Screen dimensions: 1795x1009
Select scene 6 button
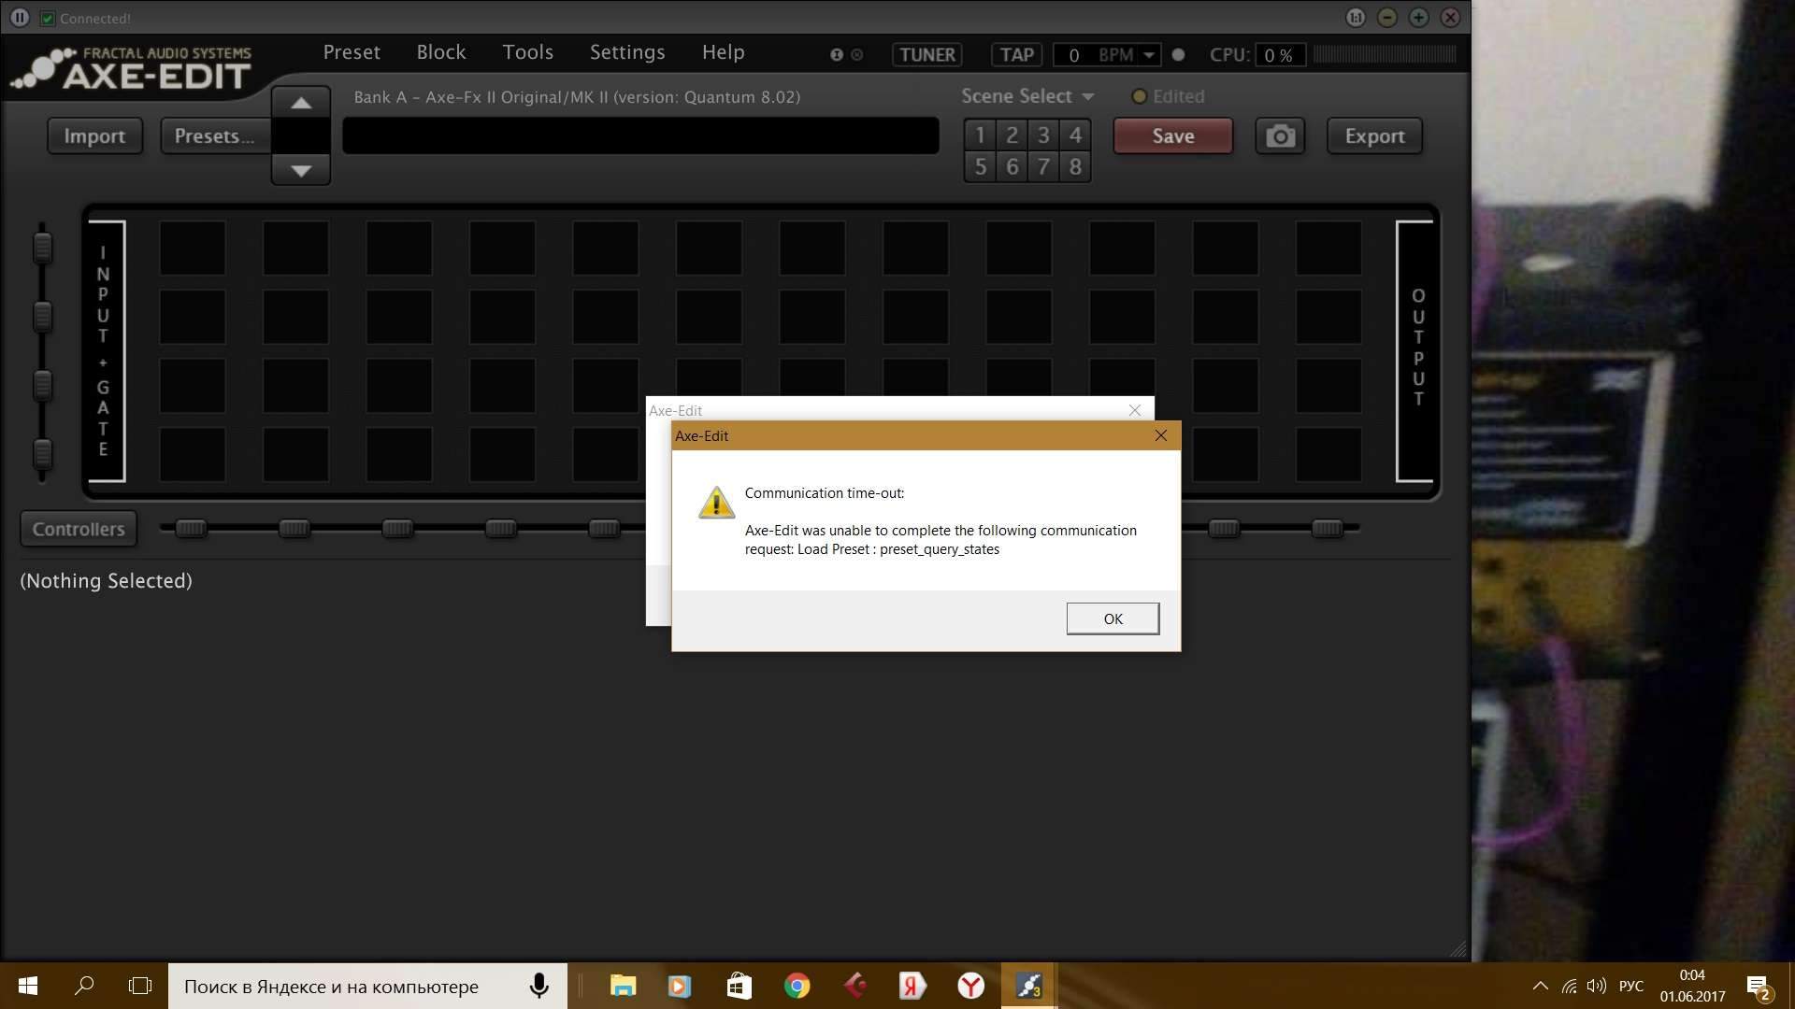click(x=1012, y=167)
